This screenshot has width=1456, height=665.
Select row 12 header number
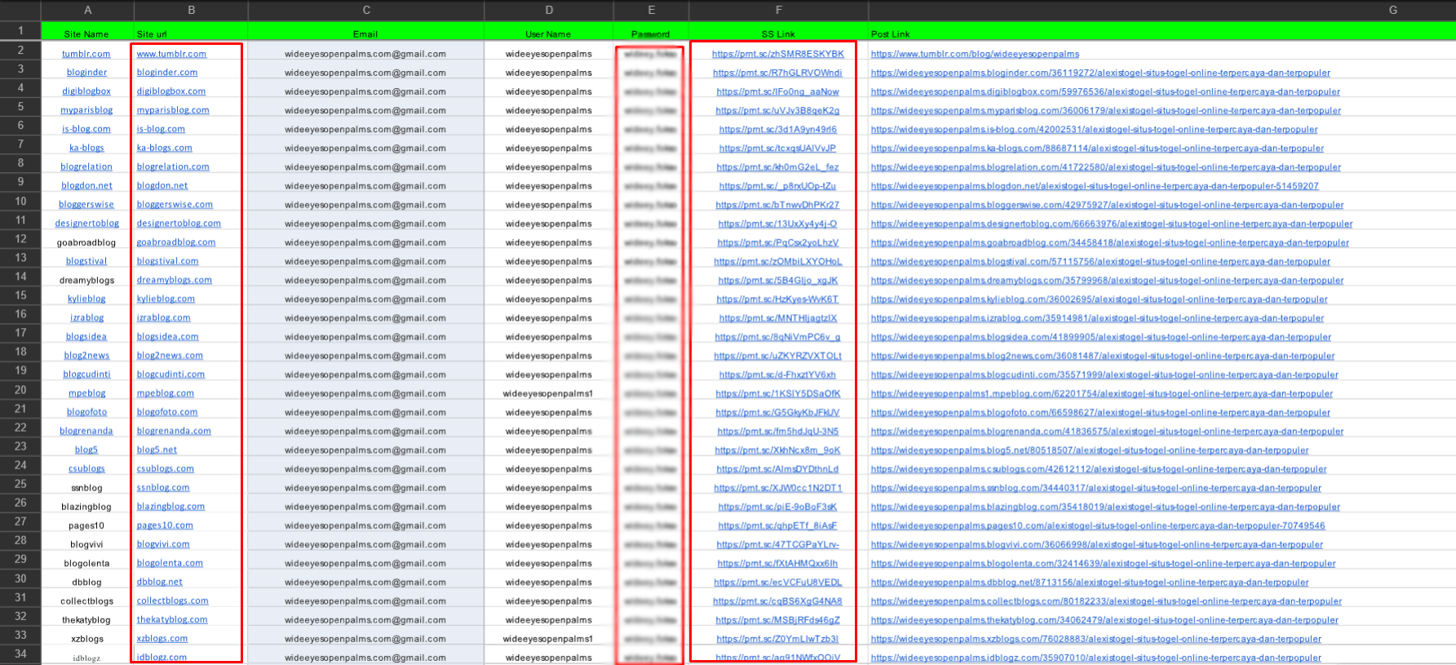pyautogui.click(x=20, y=239)
